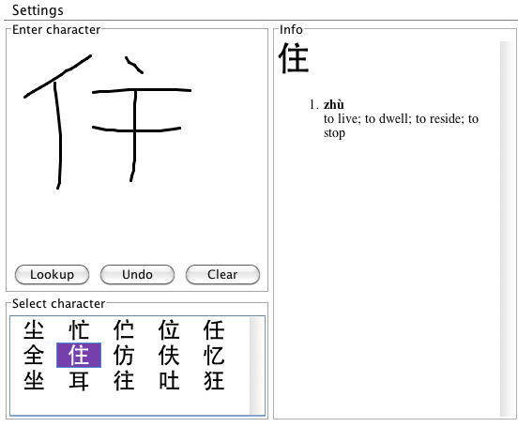
Task: Choose candidate character 忙
Action: (x=79, y=329)
